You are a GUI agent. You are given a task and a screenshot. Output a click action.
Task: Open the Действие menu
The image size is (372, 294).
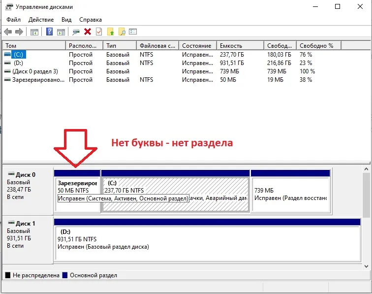(x=41, y=20)
